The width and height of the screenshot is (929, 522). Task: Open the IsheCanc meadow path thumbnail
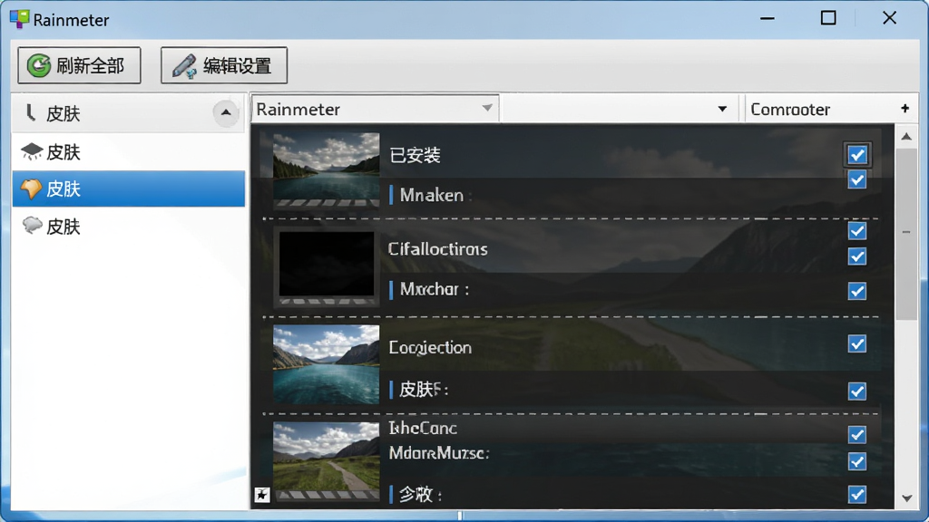pos(326,461)
